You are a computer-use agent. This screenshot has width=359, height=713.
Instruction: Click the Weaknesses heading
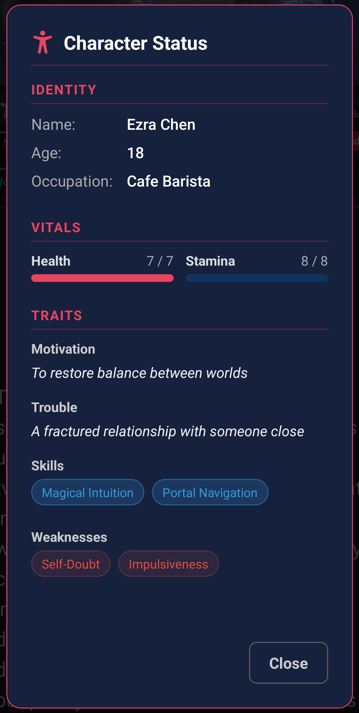click(x=69, y=537)
